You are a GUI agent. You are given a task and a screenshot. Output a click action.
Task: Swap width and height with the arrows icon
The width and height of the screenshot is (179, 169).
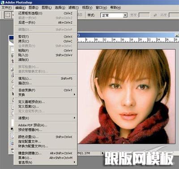(x=155, y=15)
